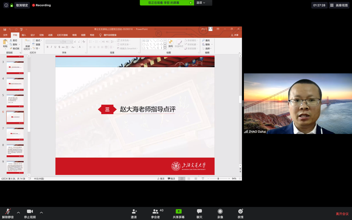
Task: Unmute the microphone (解除静音)
Action: (x=8, y=212)
